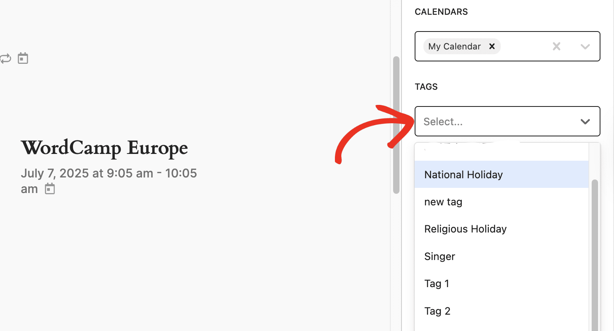
Task: Click the editor canvas vertical scrollbar
Action: pos(396,125)
